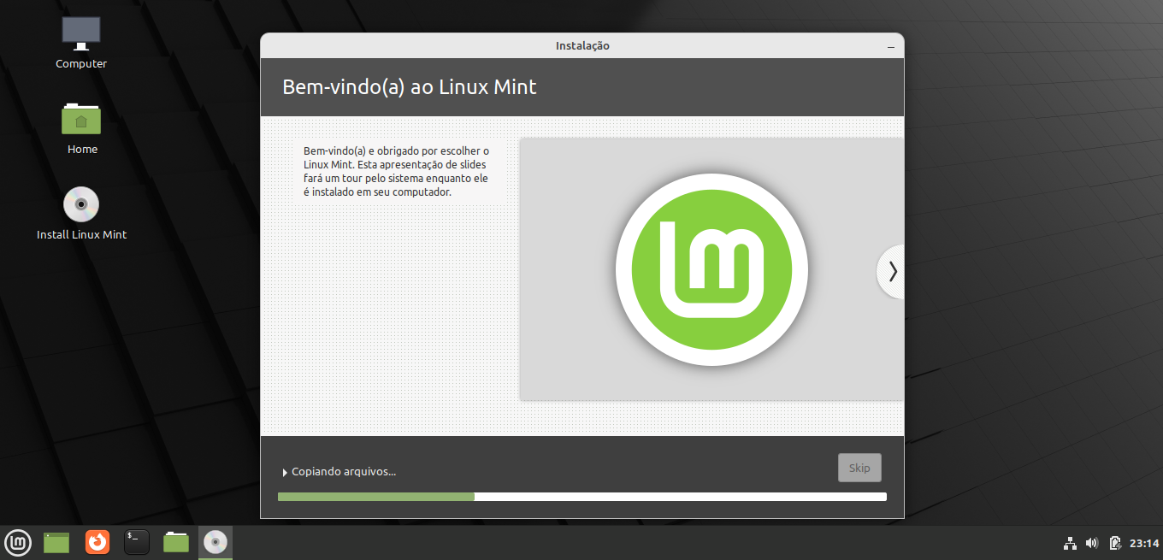Click the Skip button
The width and height of the screenshot is (1163, 560).
(859, 468)
